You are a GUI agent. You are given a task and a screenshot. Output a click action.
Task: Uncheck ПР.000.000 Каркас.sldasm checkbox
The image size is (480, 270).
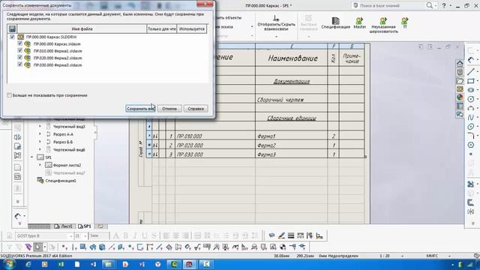(20, 43)
